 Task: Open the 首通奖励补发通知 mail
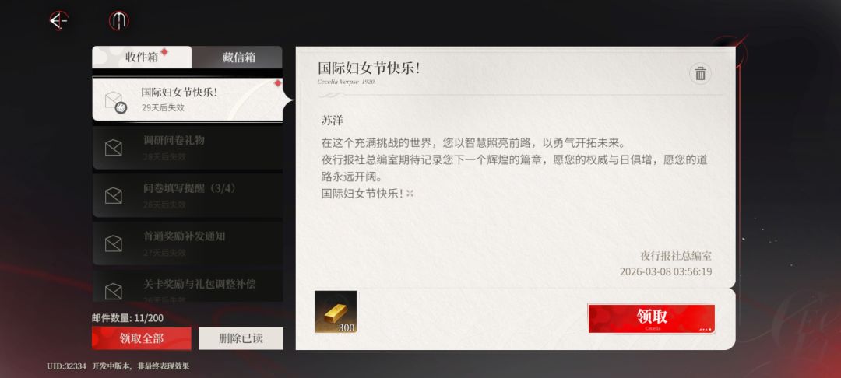188,243
